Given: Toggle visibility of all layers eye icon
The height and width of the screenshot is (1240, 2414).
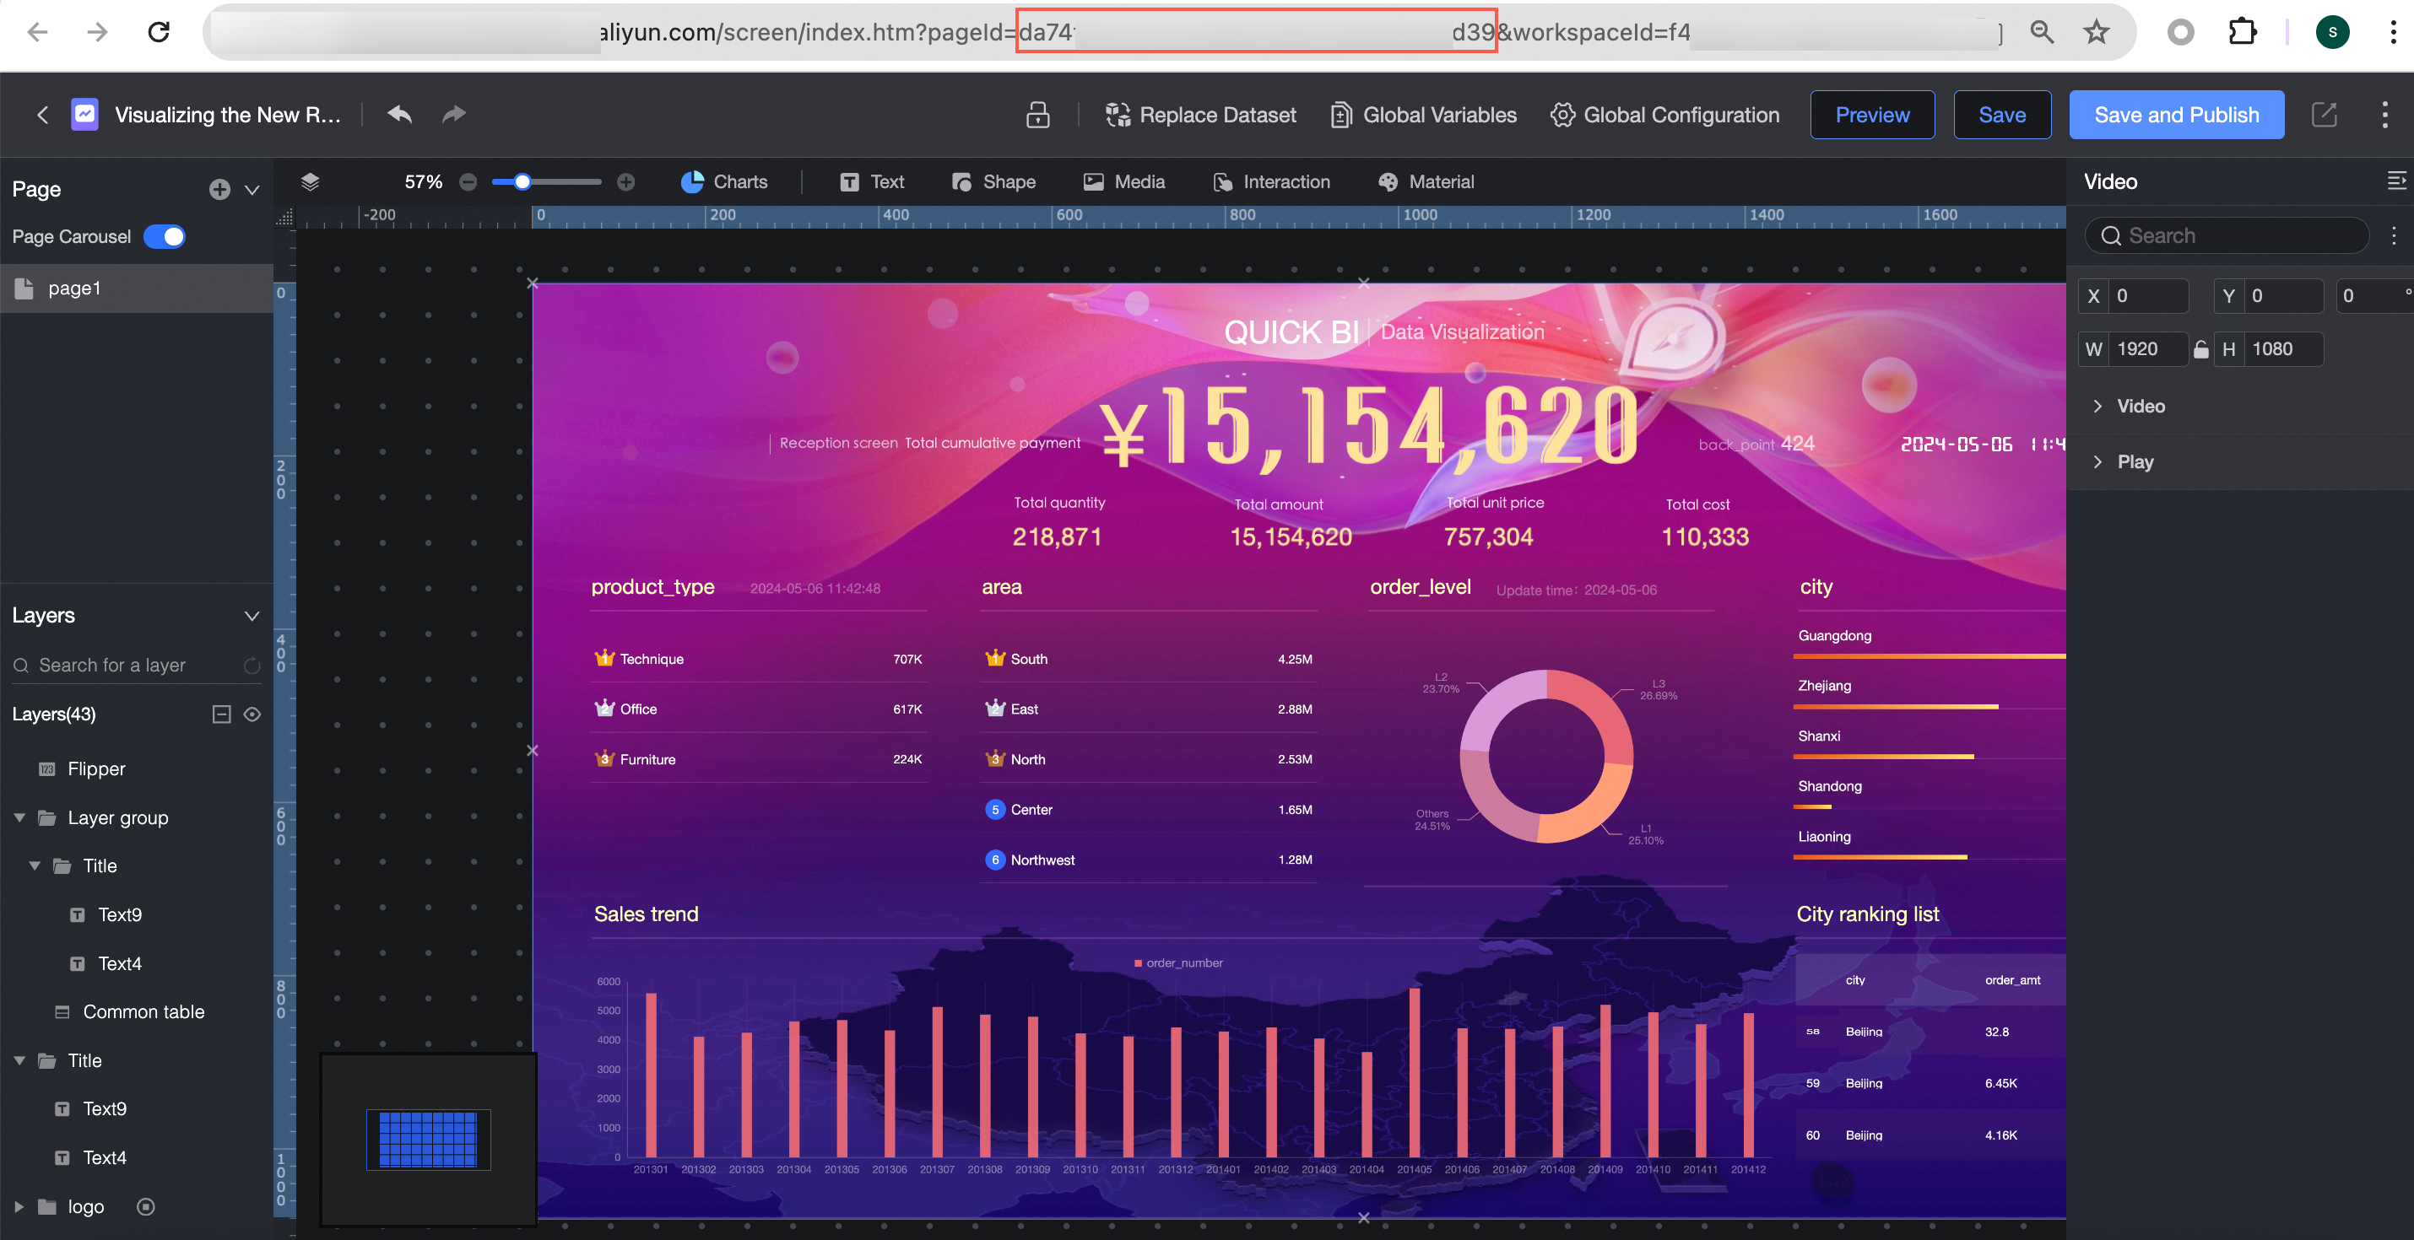Looking at the screenshot, I should click(252, 714).
